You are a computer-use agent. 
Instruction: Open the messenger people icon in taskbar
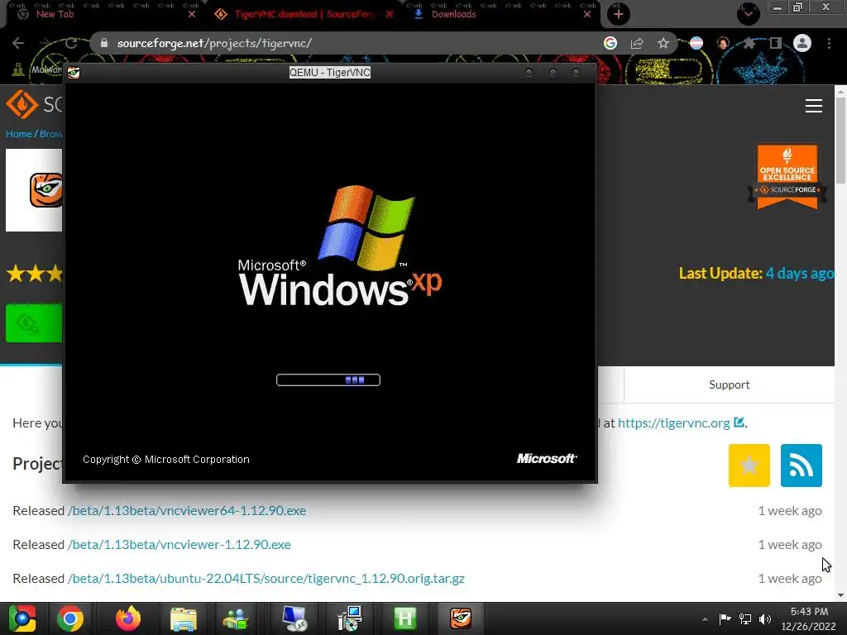(x=236, y=618)
